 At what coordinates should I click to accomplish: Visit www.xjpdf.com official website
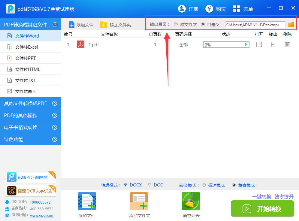42,215
